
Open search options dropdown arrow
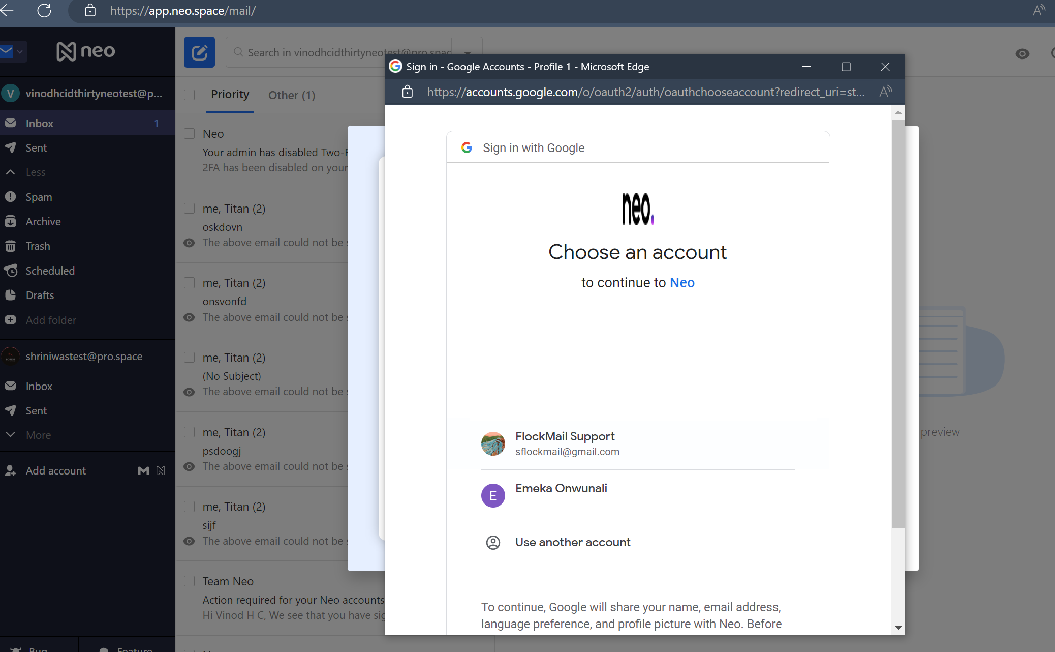(467, 52)
